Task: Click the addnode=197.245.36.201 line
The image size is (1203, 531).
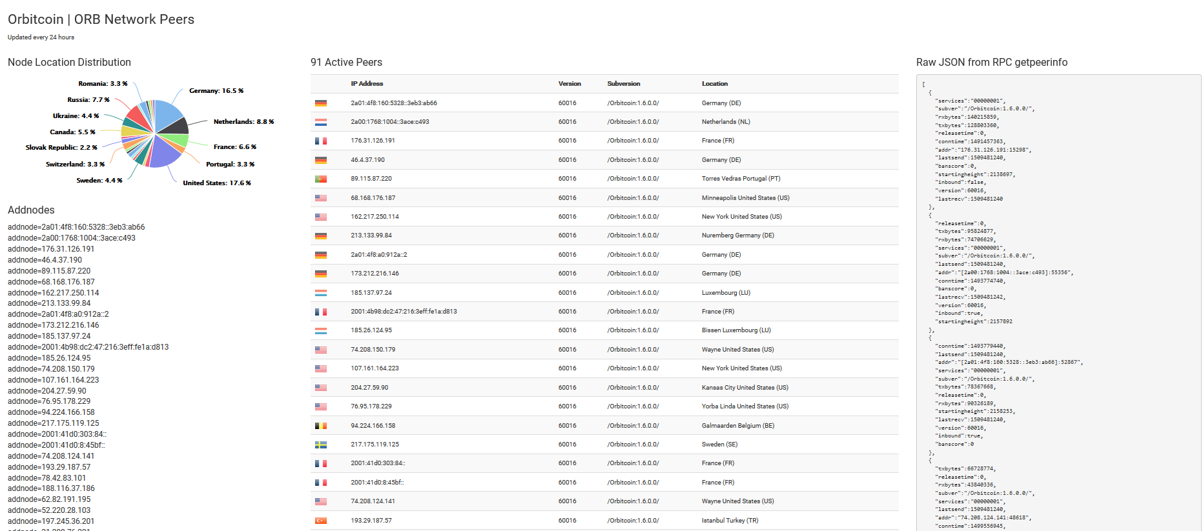Action: pyautogui.click(x=51, y=521)
